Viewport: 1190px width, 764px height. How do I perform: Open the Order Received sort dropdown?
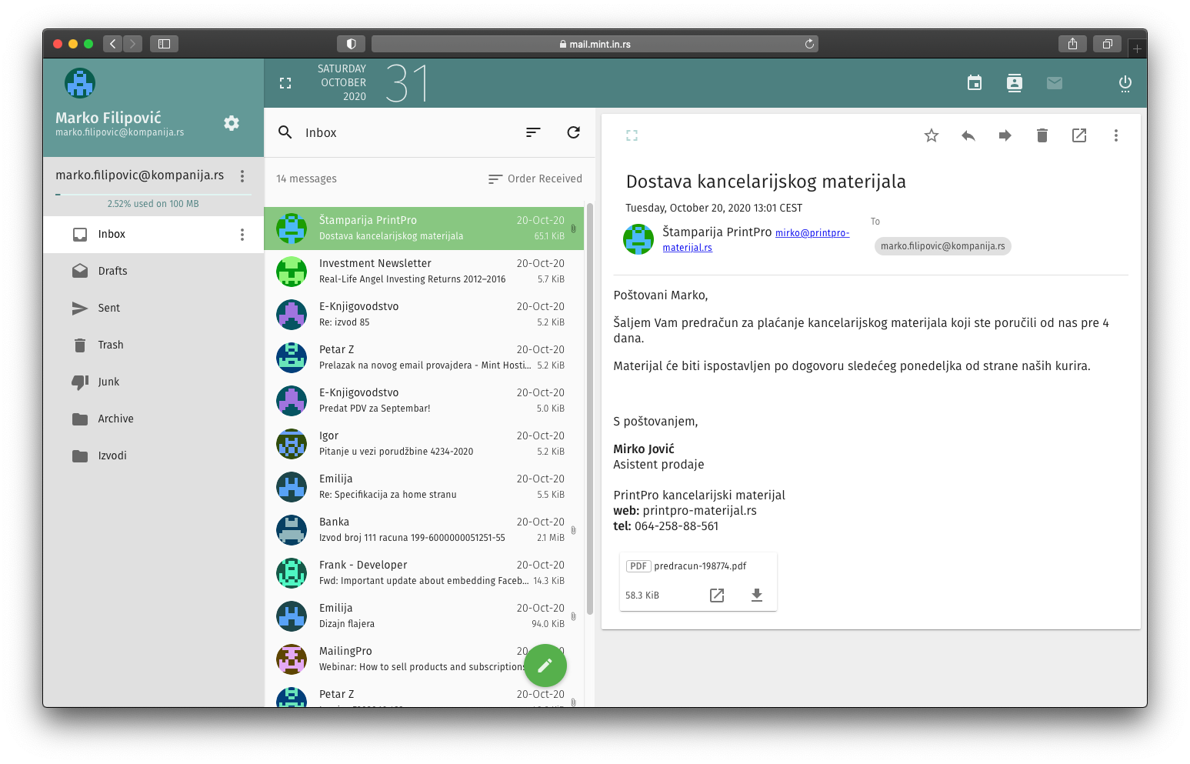(x=535, y=178)
